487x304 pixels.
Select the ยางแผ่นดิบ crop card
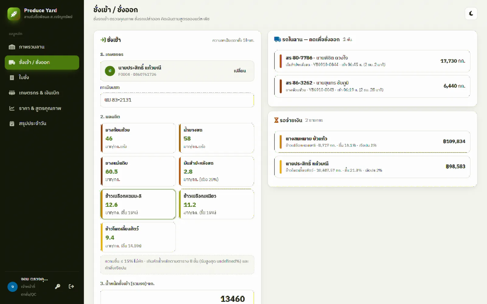138,171
